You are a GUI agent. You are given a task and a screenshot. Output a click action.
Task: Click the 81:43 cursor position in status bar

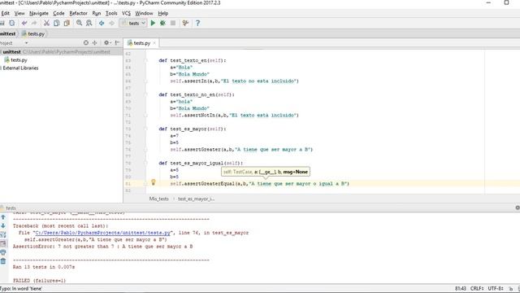coord(461,289)
